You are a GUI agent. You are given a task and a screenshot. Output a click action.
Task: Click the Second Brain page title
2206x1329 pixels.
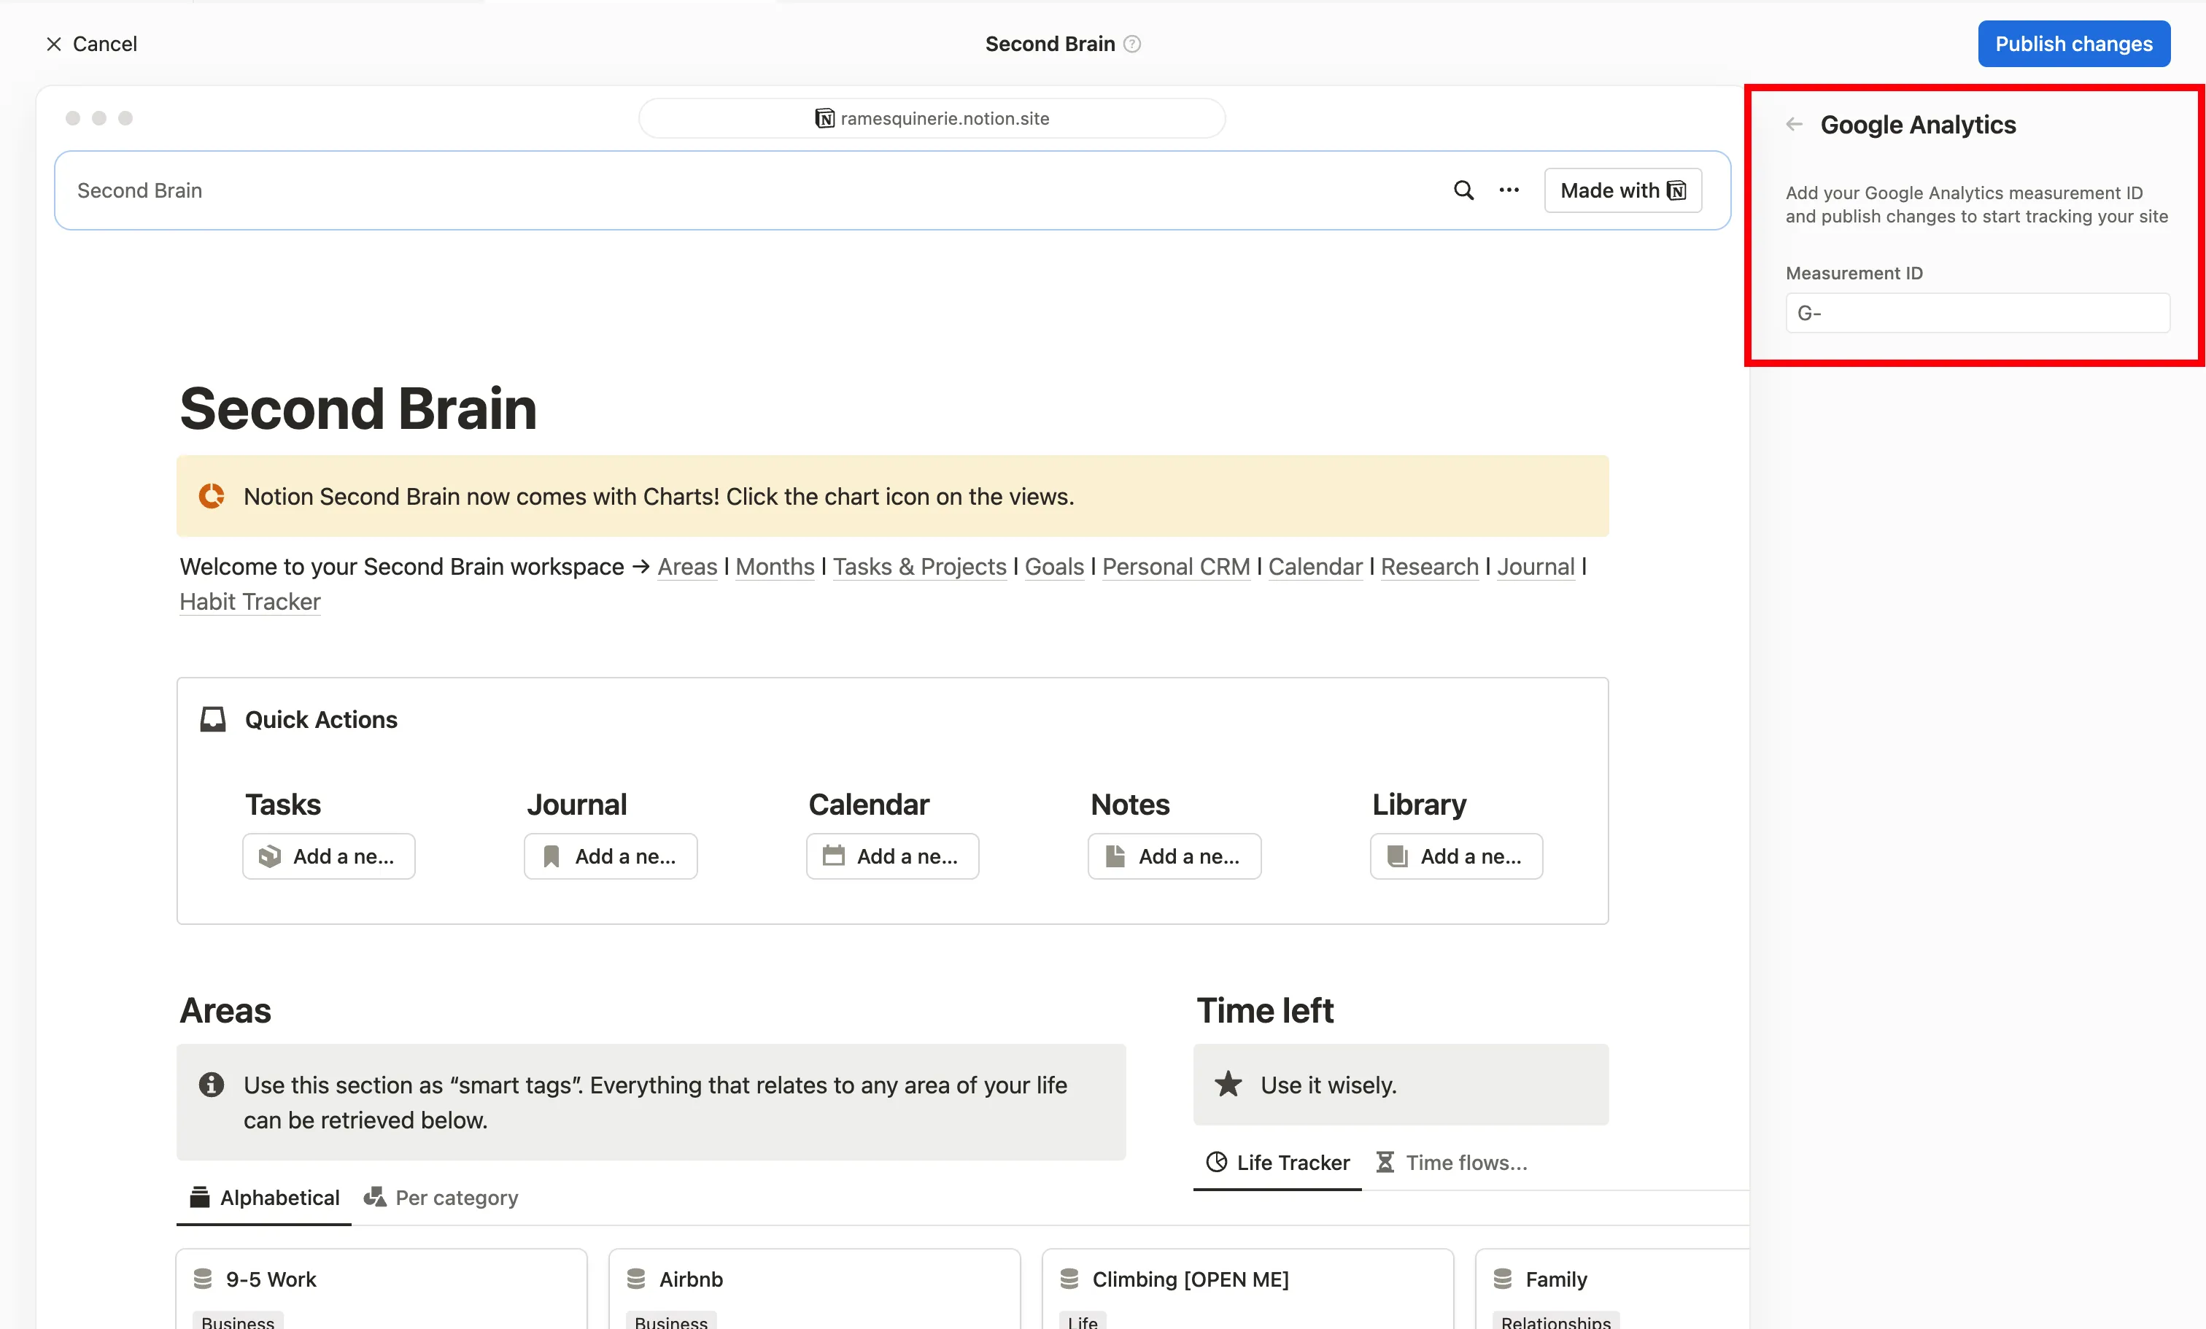358,409
